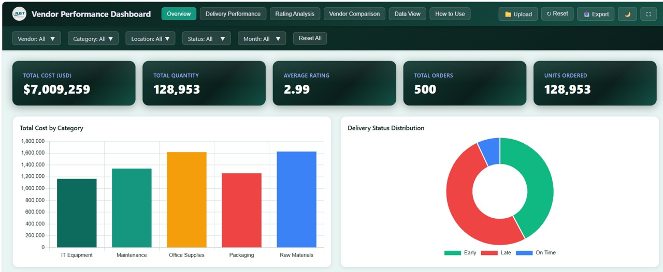663x272 pixels.
Task: Click the green Early donut segment
Action: tap(539, 181)
